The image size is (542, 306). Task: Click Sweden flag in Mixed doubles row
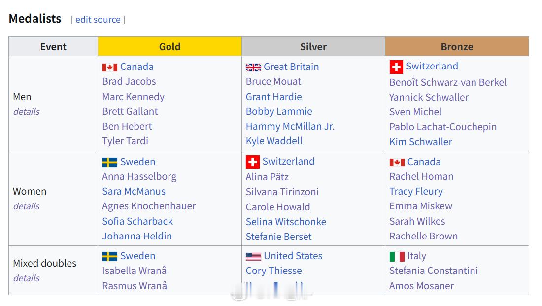[x=109, y=256]
